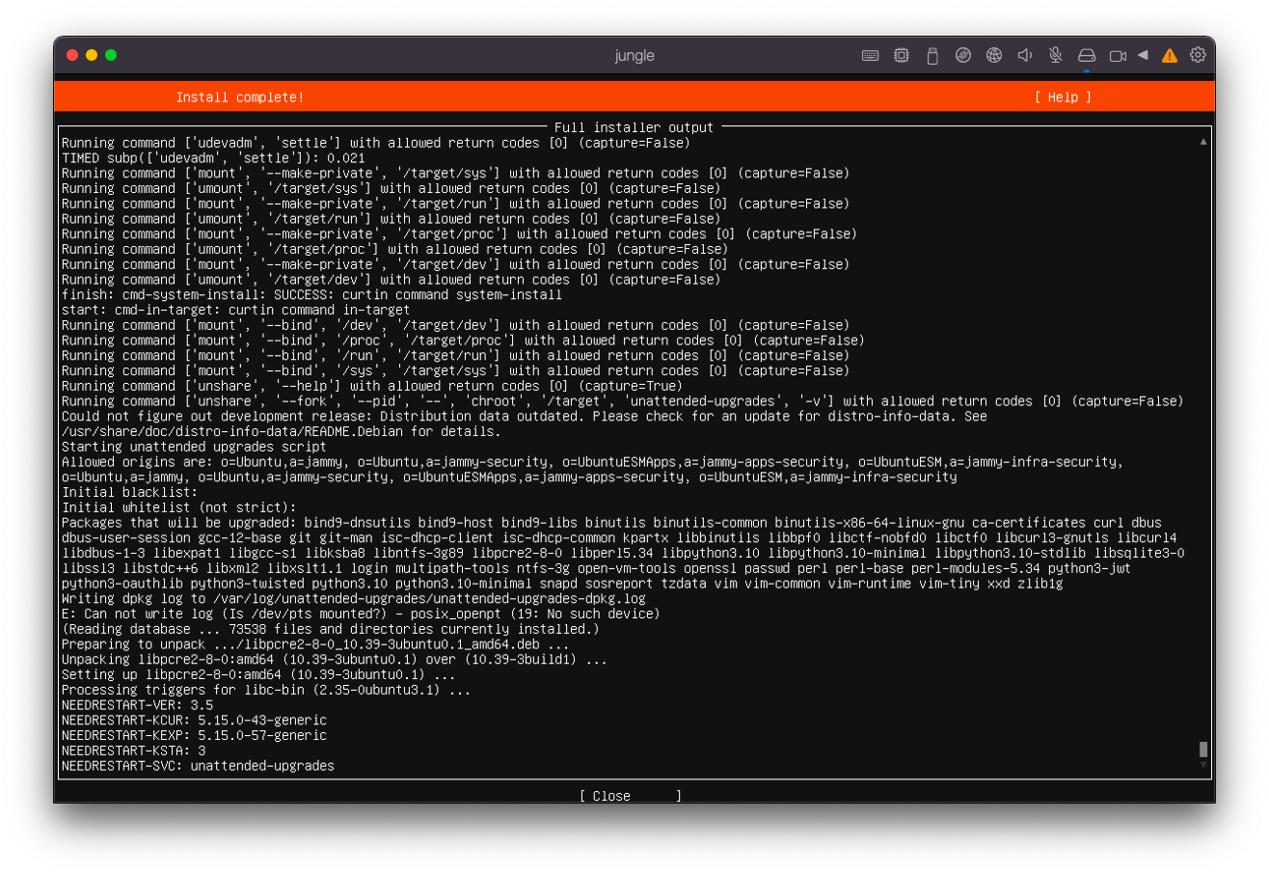Click the yellow minimize window button

pyautogui.click(x=92, y=55)
